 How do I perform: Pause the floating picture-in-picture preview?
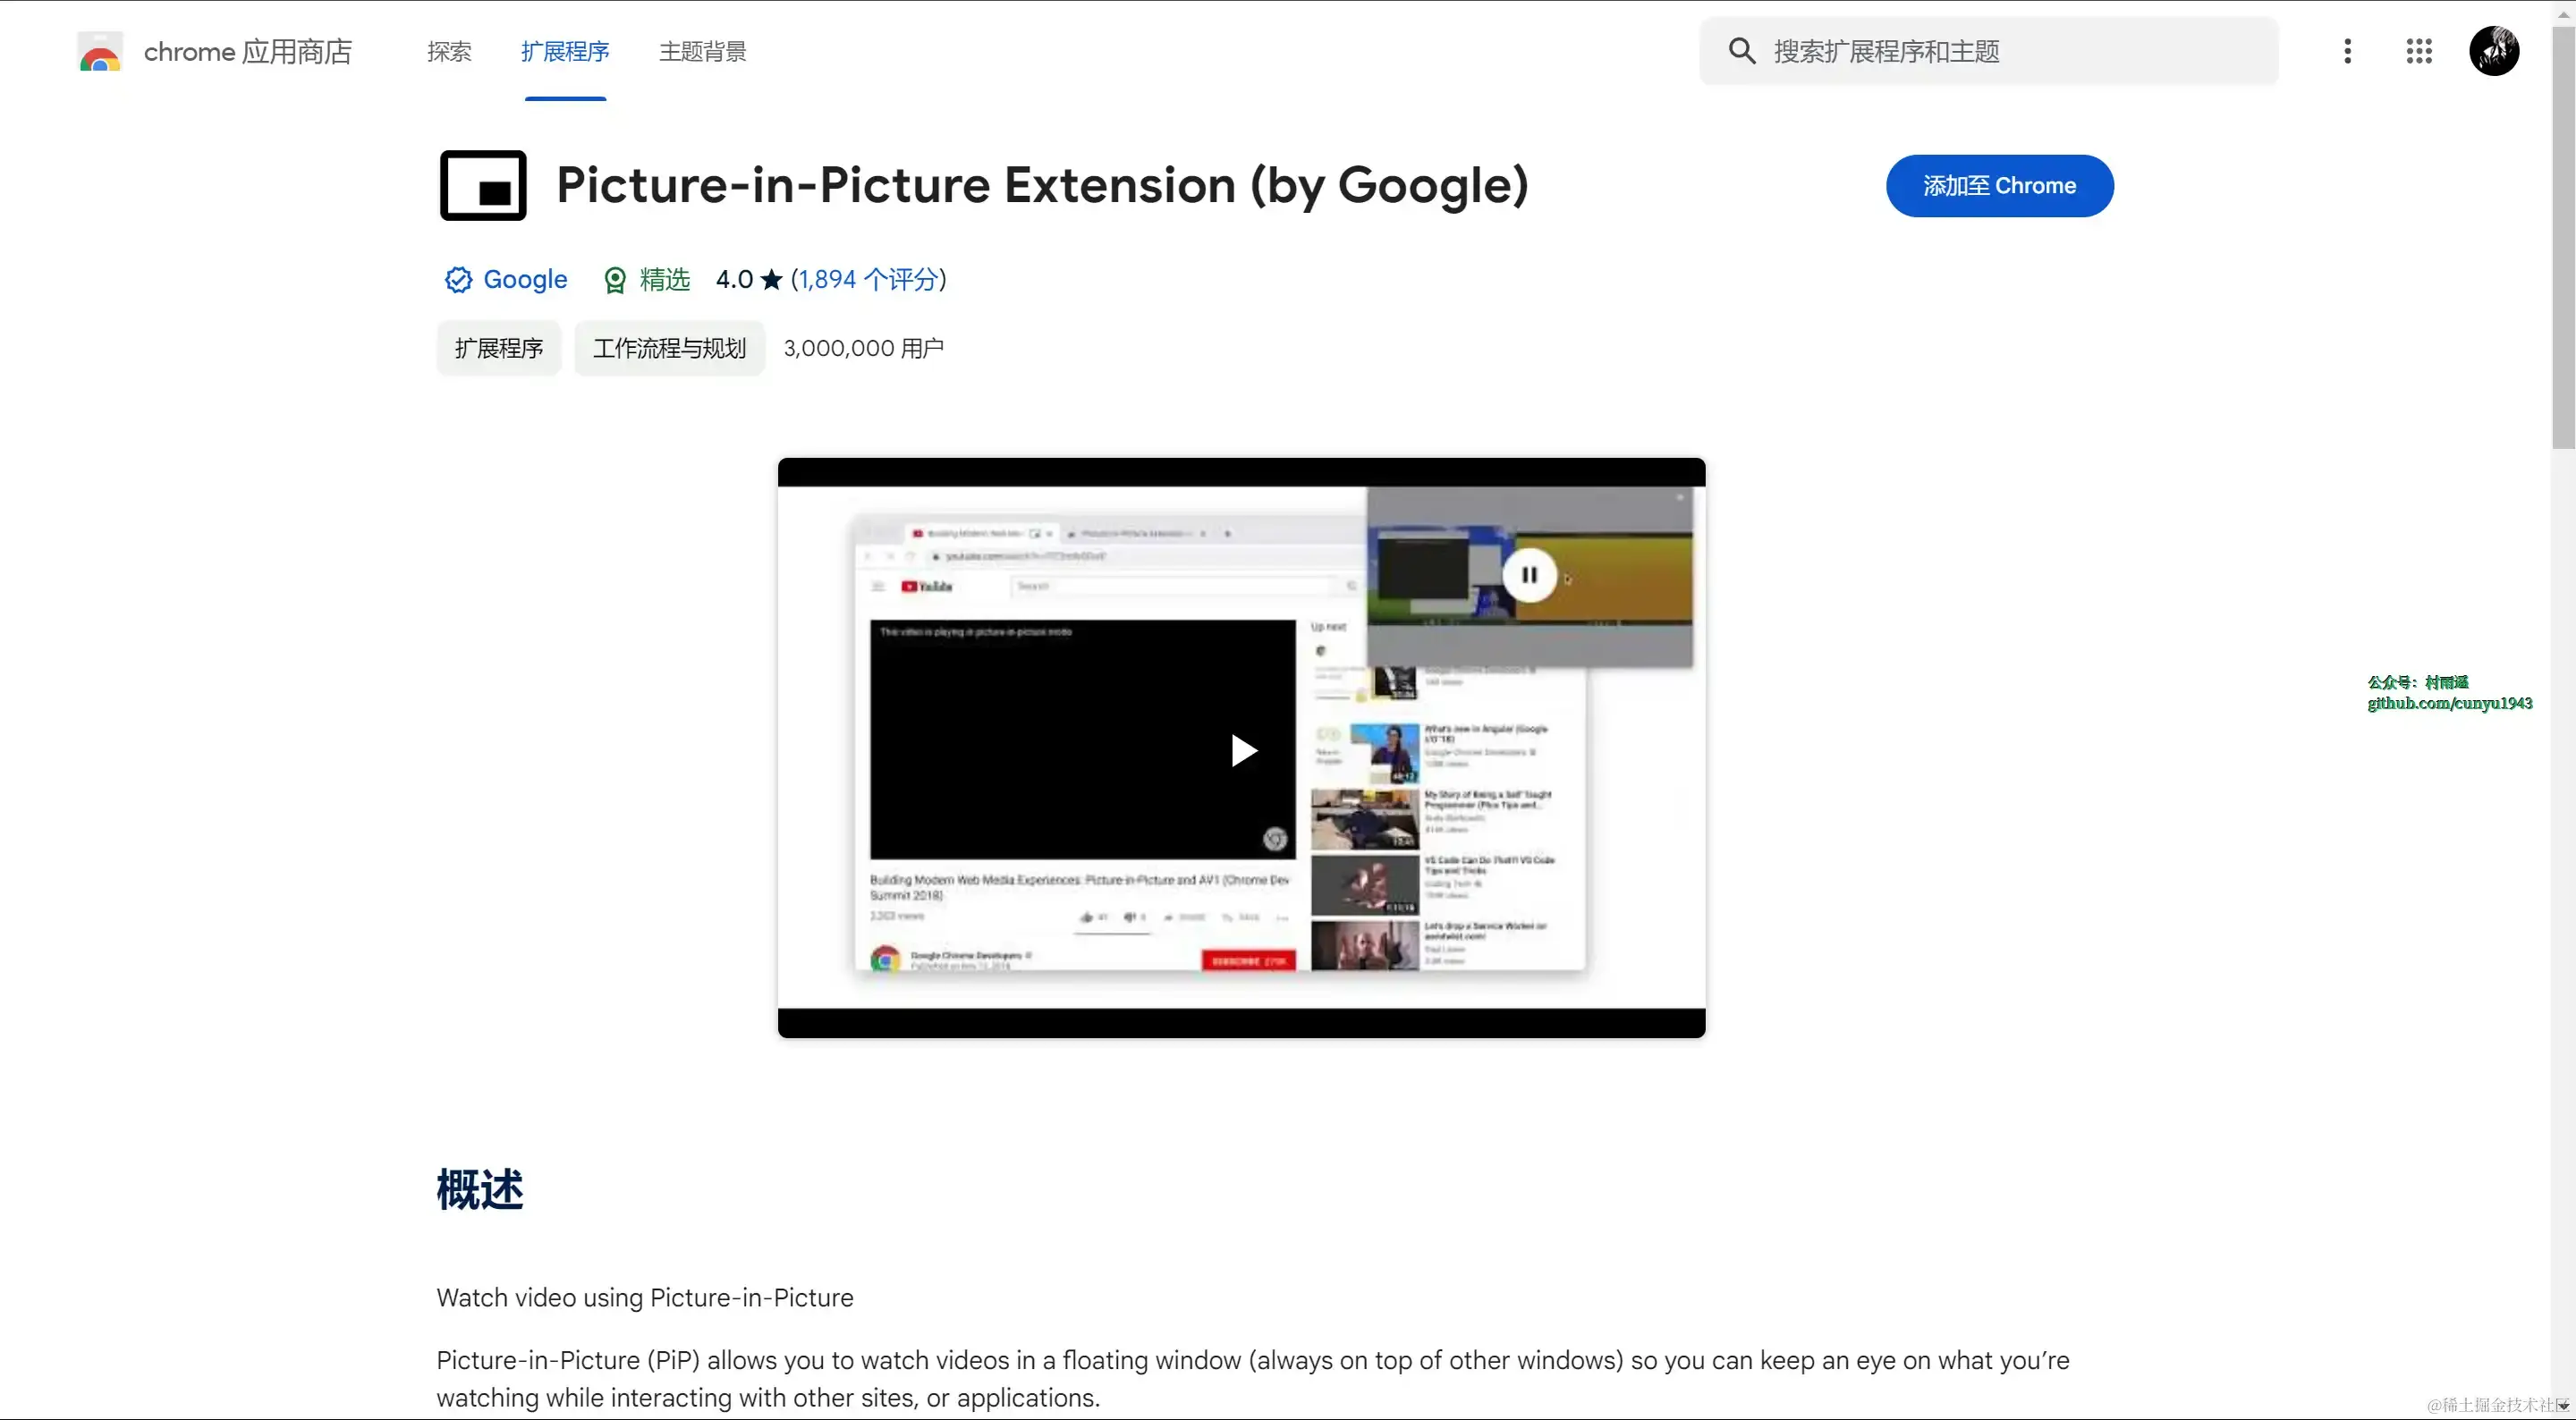tap(1529, 575)
